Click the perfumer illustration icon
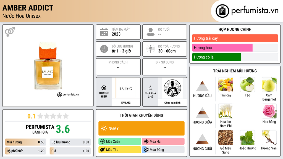The width and height of the screenshot is (283, 159). (x=172, y=88)
